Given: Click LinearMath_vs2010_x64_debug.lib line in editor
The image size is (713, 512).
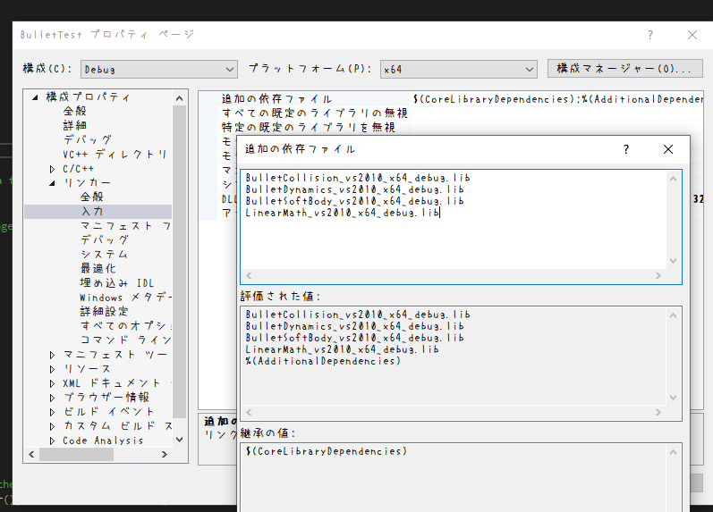Looking at the screenshot, I should [x=343, y=213].
